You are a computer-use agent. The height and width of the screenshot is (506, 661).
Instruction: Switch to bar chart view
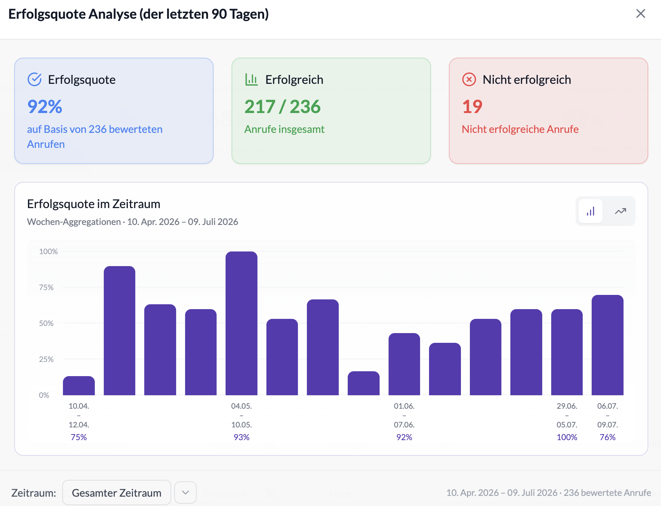coord(591,211)
